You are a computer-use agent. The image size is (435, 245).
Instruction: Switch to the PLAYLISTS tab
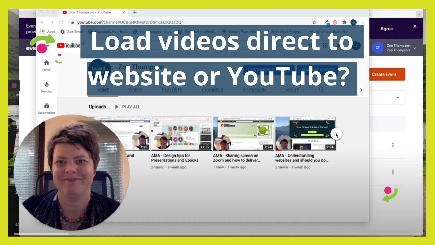[172, 90]
